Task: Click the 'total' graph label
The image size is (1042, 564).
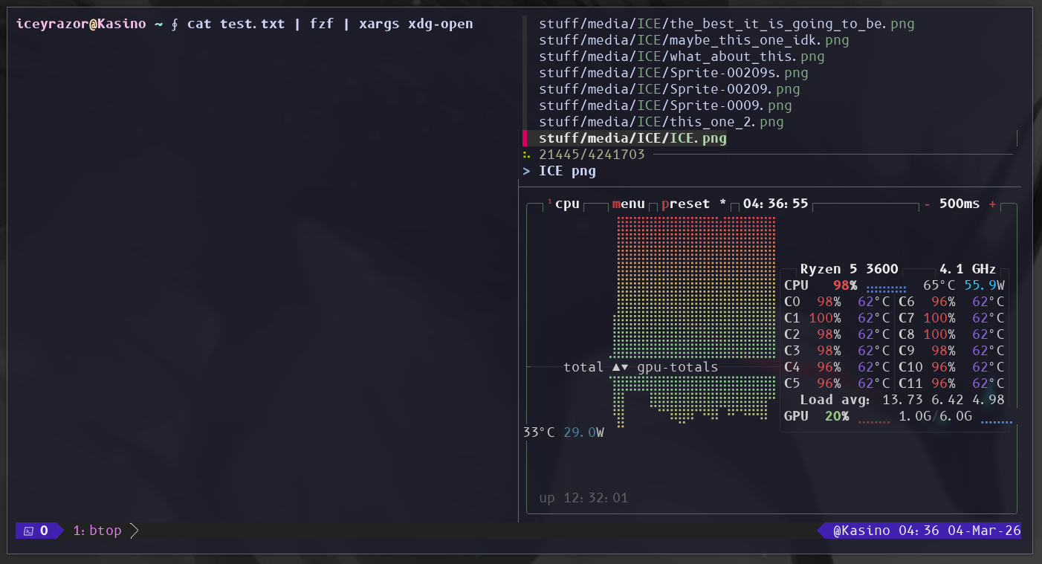Action: pyautogui.click(x=583, y=367)
